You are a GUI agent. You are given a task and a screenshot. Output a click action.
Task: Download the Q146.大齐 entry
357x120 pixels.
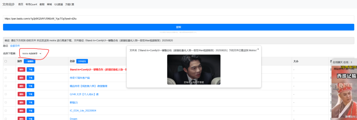(30, 94)
